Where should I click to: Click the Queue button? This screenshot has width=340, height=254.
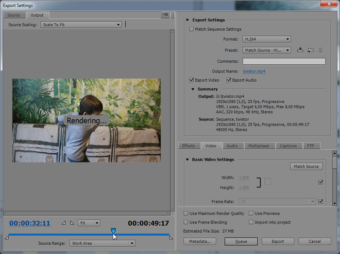coord(241,241)
